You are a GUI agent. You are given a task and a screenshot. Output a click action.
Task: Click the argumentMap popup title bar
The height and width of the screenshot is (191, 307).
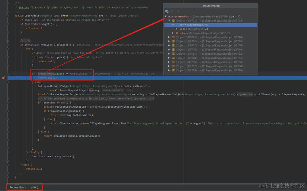[211, 6]
